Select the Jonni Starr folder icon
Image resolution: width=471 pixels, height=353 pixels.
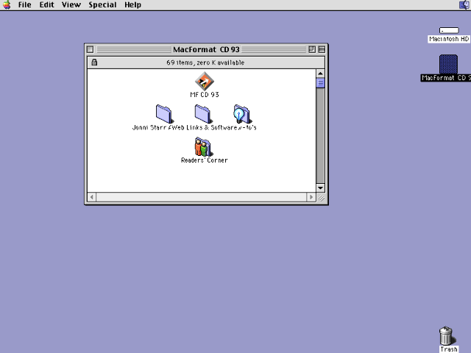point(163,114)
